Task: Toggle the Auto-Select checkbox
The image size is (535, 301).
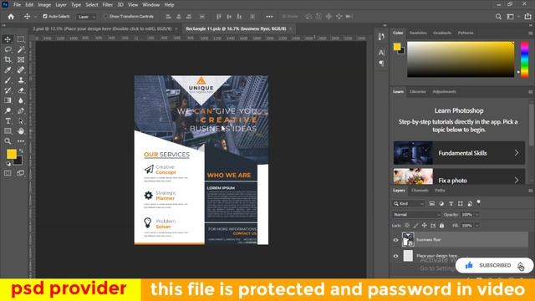Action: 44,17
